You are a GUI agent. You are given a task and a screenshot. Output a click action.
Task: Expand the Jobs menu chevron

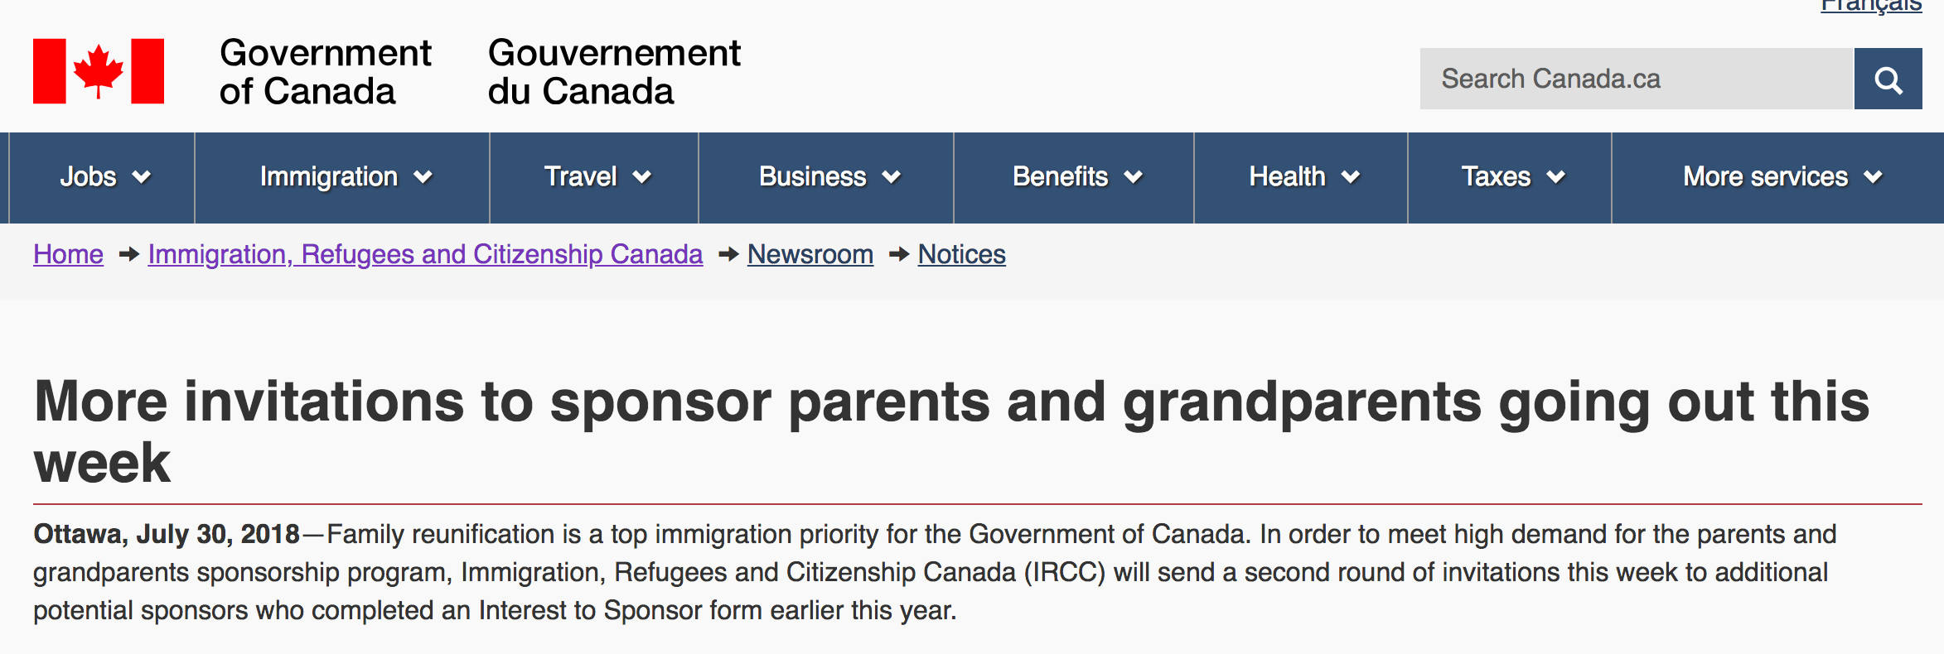(x=143, y=177)
